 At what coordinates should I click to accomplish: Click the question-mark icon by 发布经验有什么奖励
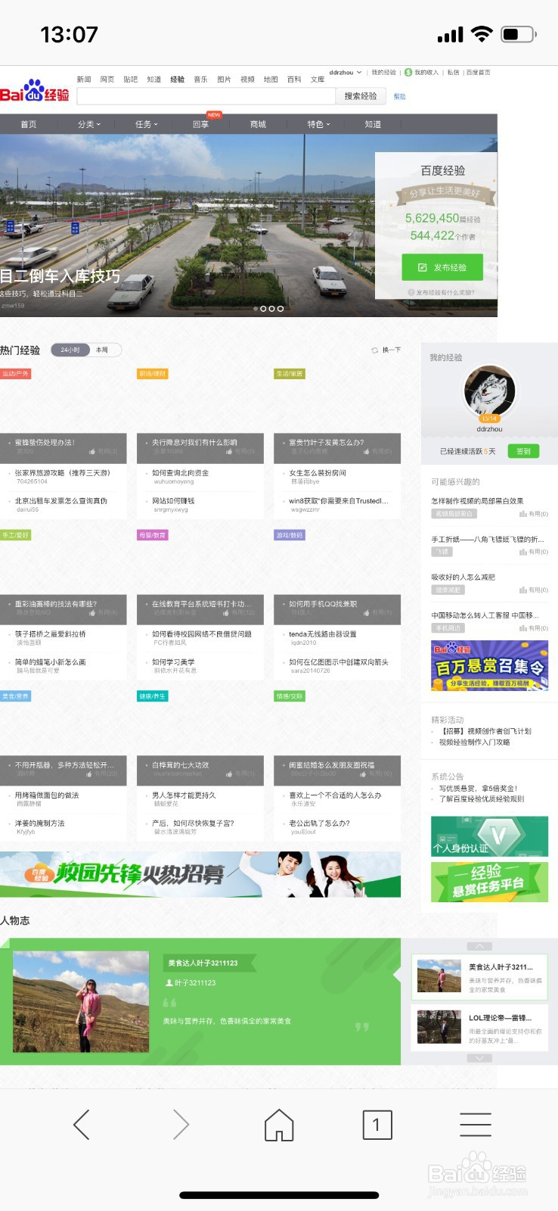click(x=411, y=292)
